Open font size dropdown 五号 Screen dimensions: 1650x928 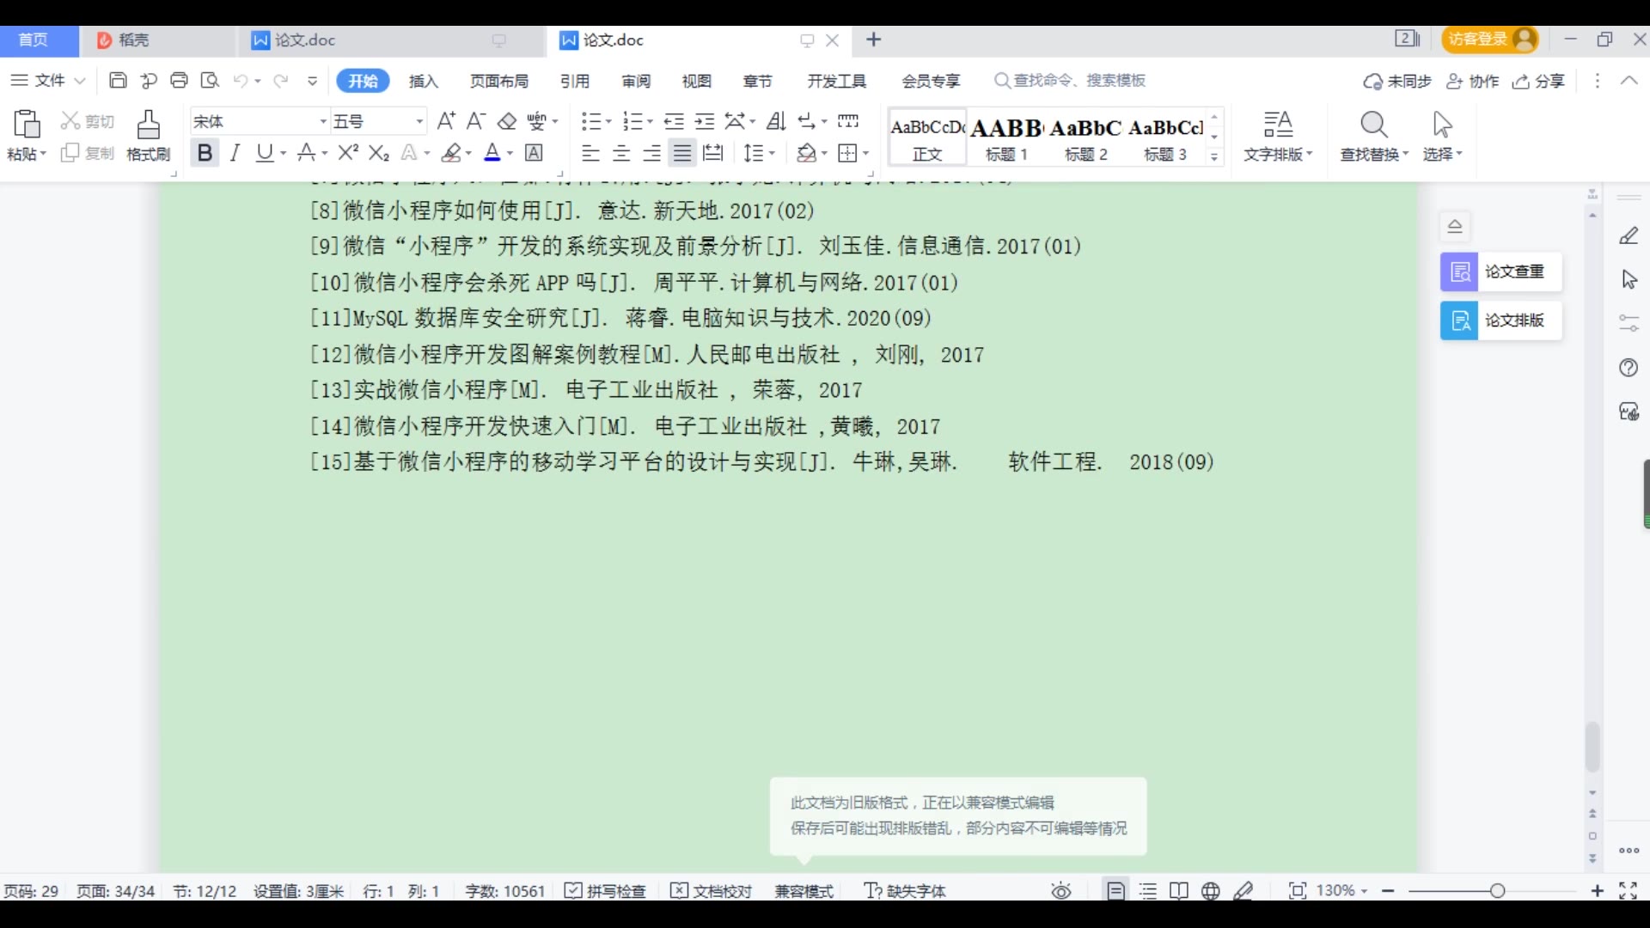419,122
